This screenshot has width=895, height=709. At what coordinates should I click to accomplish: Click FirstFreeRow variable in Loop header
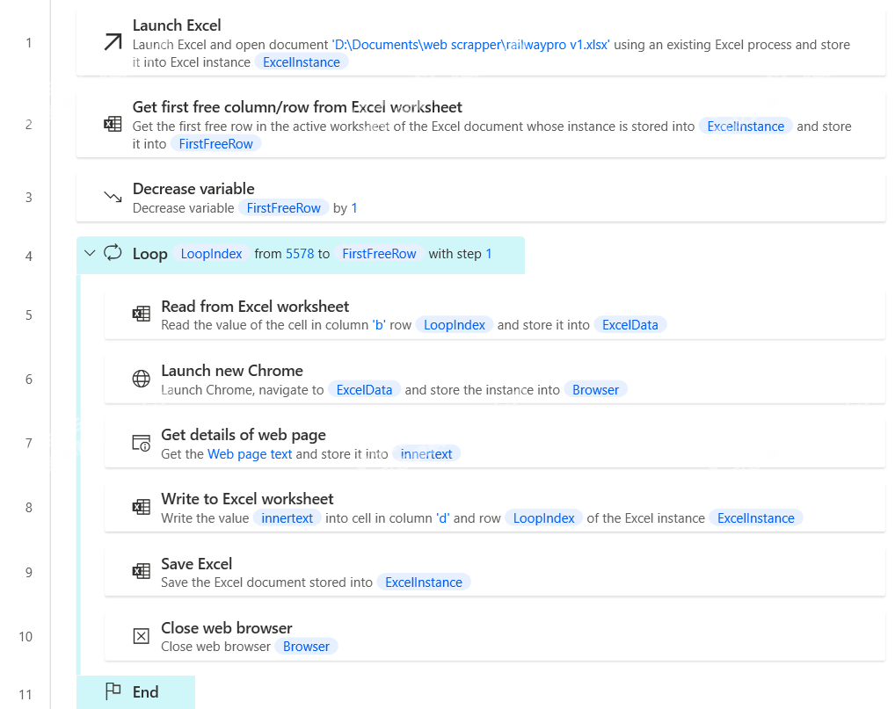click(379, 254)
